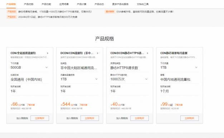Switch to the 产品动态 tab

[99, 4]
